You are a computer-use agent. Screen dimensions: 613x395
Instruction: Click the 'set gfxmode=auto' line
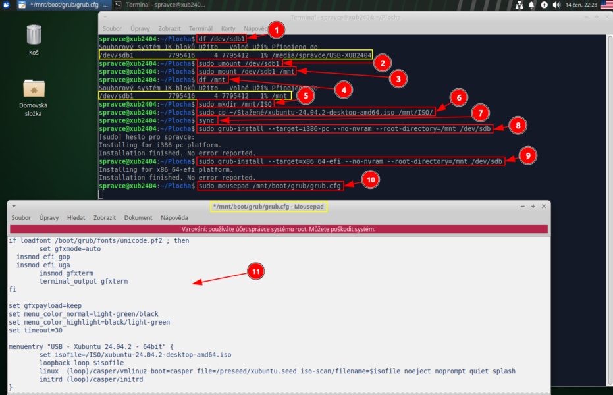pyautogui.click(x=70, y=249)
